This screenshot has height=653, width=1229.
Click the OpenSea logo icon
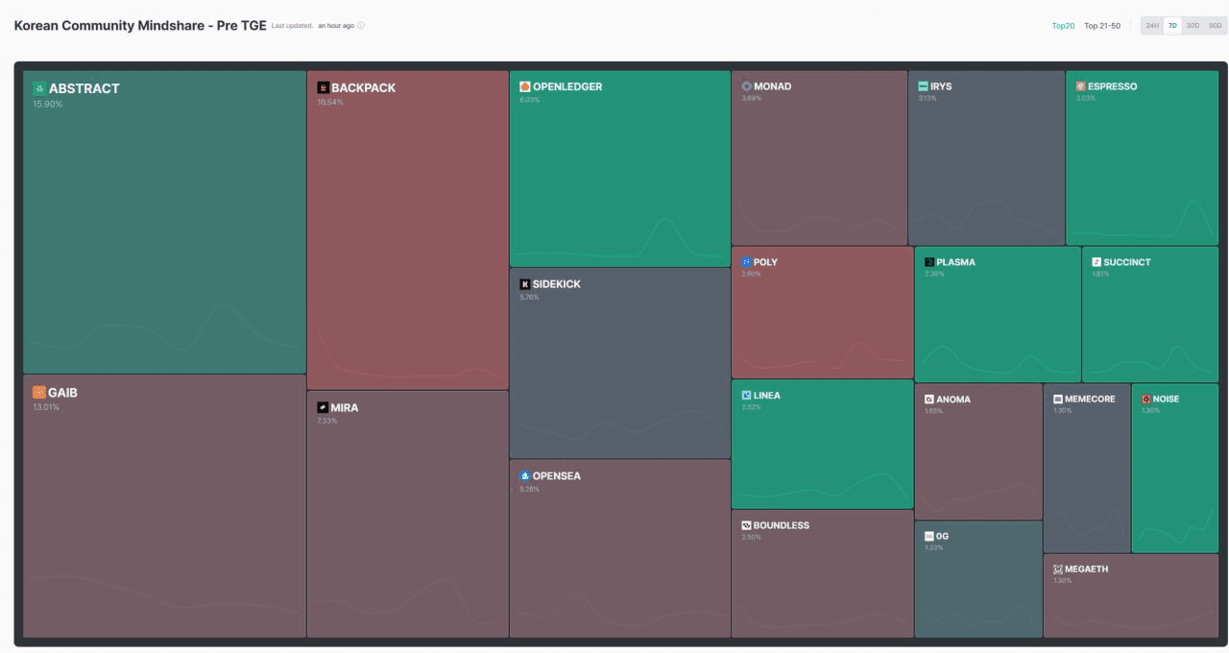[524, 476]
